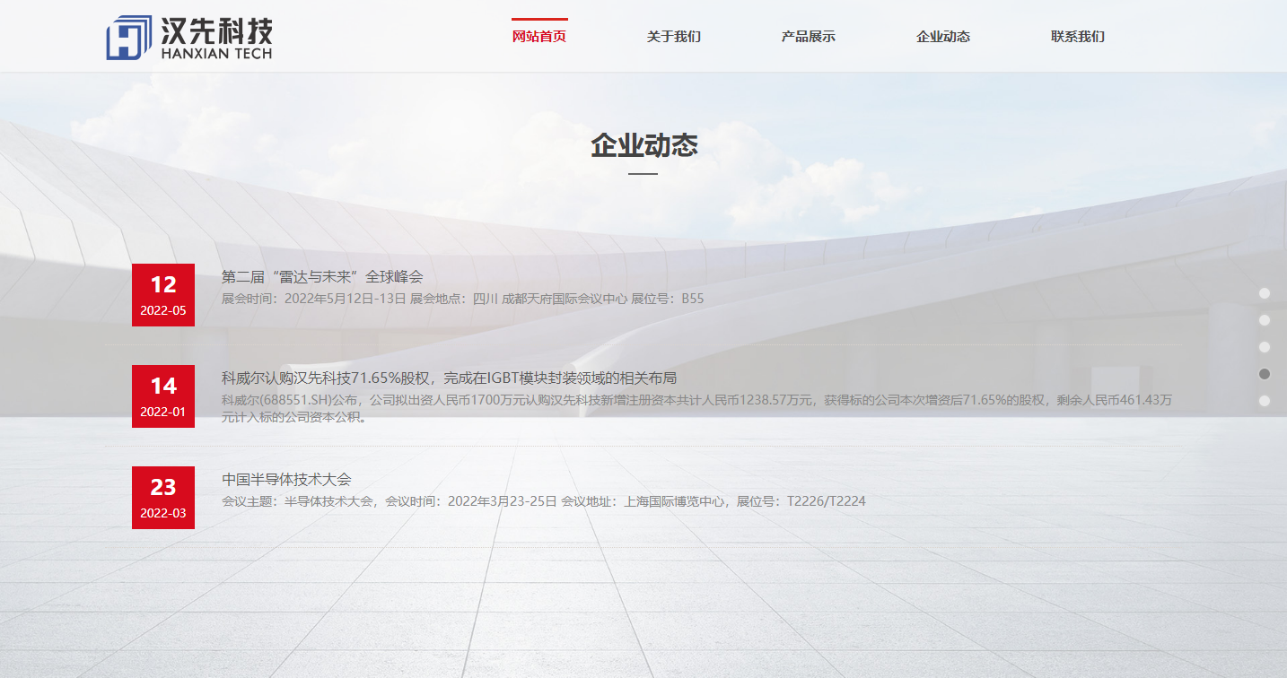1287x678 pixels.
Task: Click the description mentioning 上海国际博览中心
Action: 543,501
